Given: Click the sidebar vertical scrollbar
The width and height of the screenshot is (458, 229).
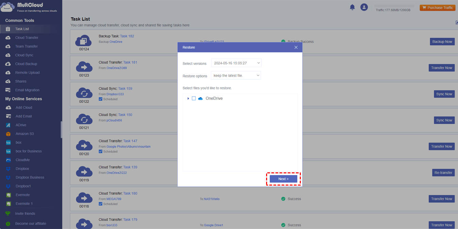Looking at the screenshot, I should [61, 130].
